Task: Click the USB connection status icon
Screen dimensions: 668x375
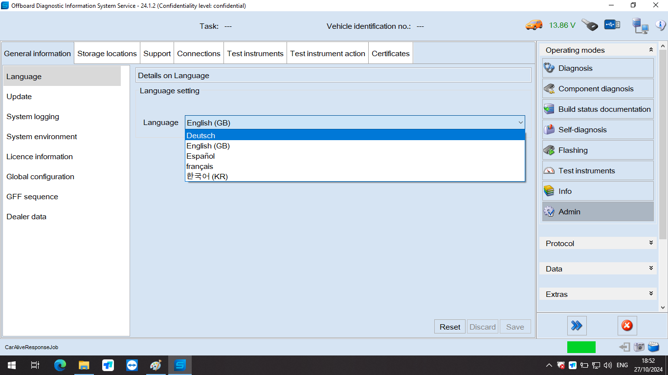Action: 612,24
